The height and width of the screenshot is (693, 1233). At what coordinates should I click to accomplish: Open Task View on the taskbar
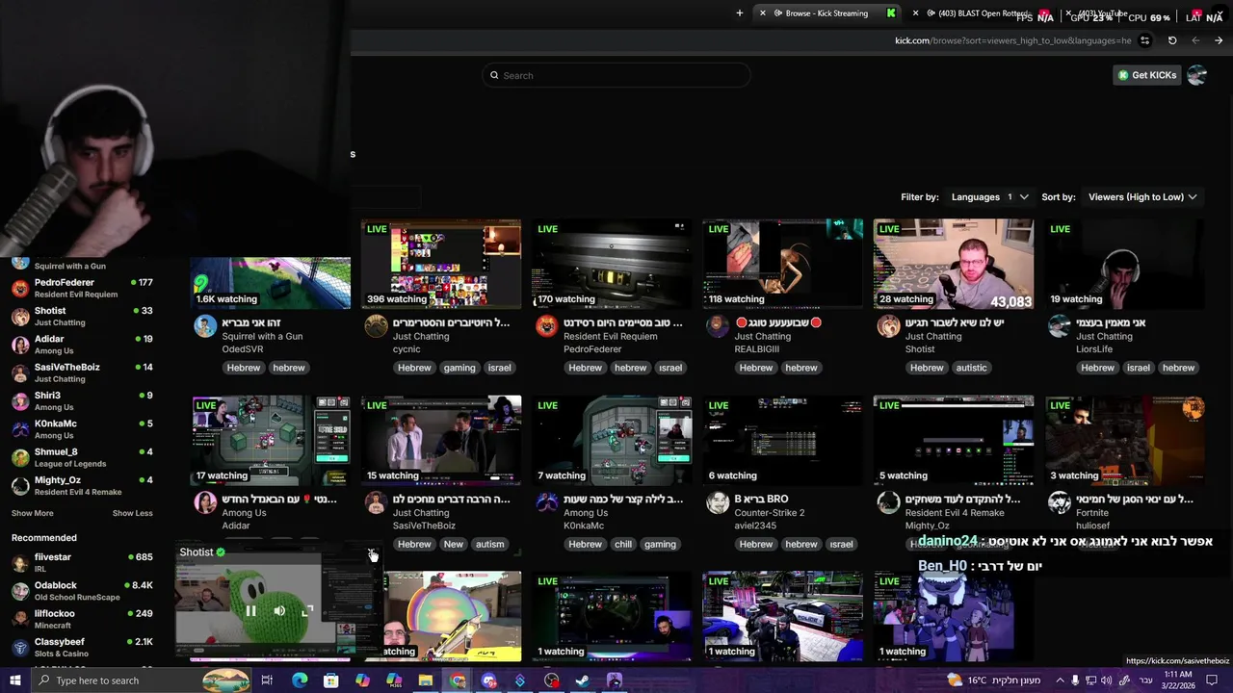[x=267, y=680]
